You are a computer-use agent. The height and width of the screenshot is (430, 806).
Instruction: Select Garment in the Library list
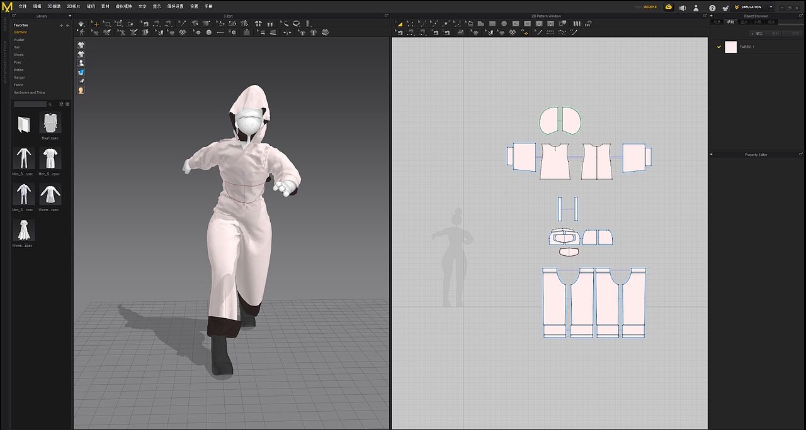point(20,32)
